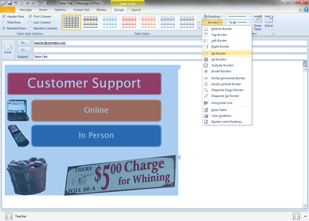Select the aqua accent table style

coord(110,22)
